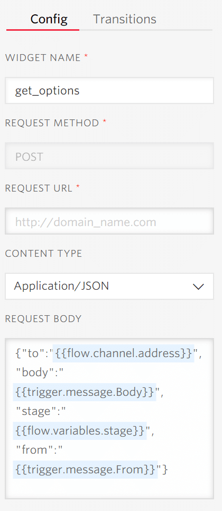Image resolution: width=222 pixels, height=511 pixels.
Task: Click the WIDGET NAME label
Action: coord(43,58)
